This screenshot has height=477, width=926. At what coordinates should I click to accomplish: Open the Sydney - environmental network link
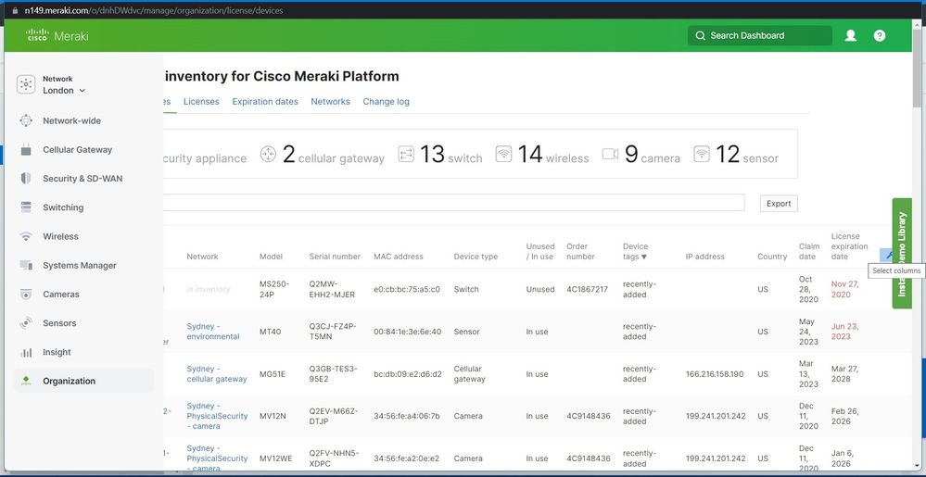pyautogui.click(x=213, y=332)
